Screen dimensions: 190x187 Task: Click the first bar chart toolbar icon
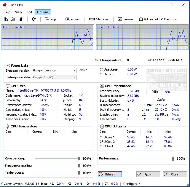(6, 19)
